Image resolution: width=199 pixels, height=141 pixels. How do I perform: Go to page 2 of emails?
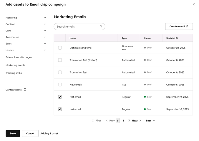coord(123,120)
